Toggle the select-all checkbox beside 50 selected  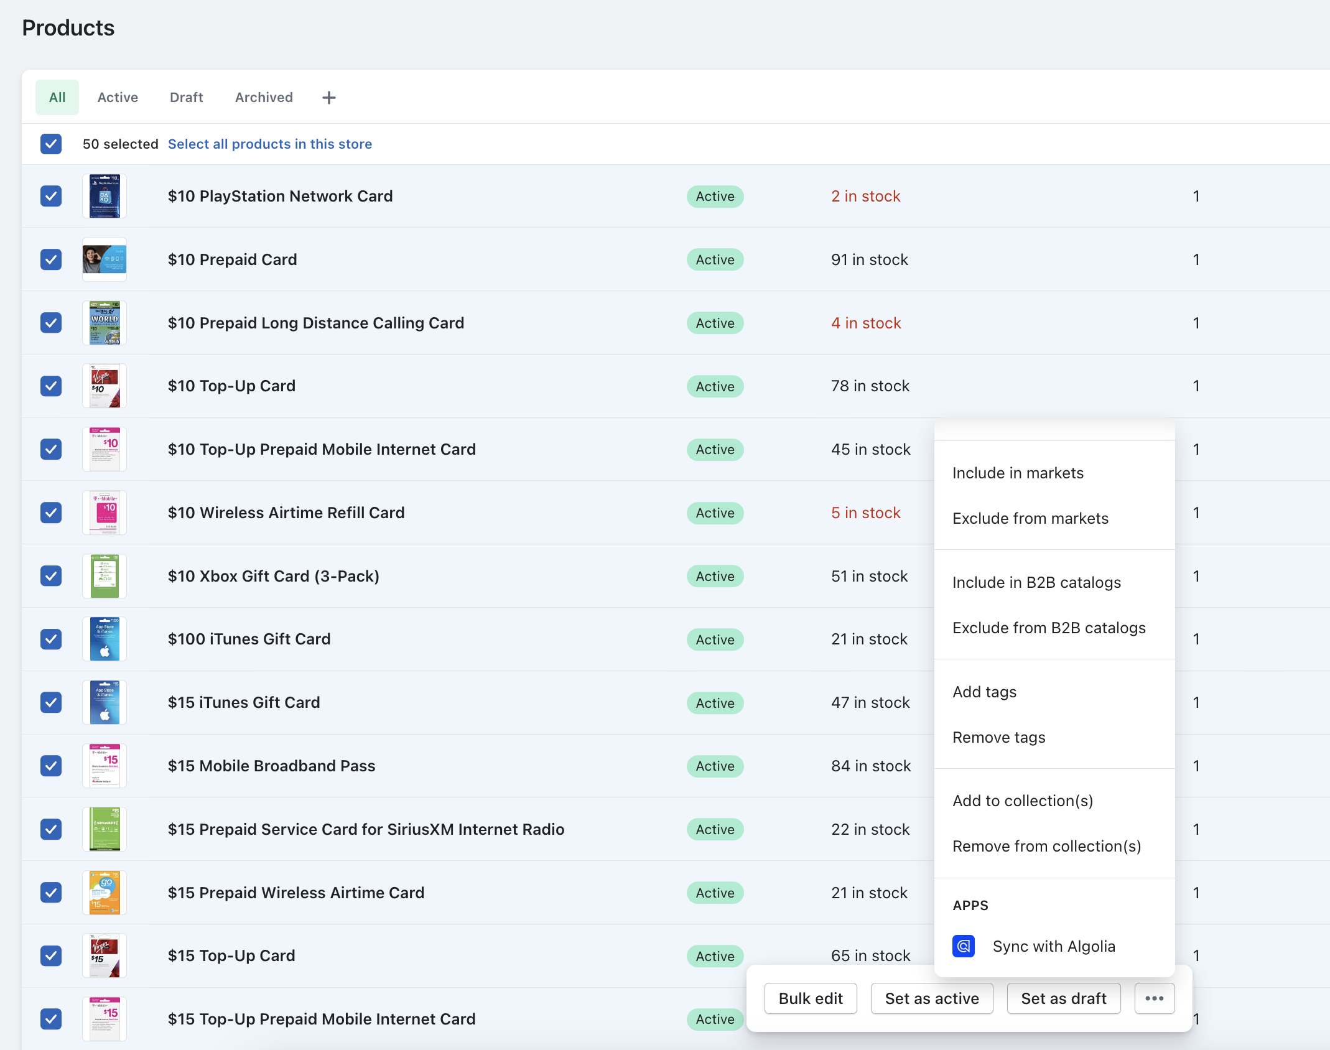(x=51, y=144)
